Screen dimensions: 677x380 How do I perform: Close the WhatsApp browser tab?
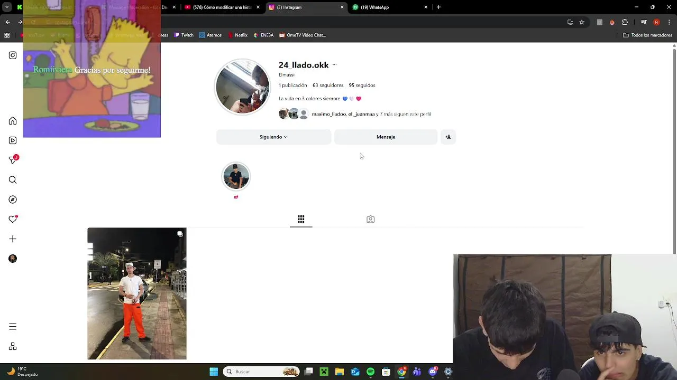pyautogui.click(x=426, y=7)
